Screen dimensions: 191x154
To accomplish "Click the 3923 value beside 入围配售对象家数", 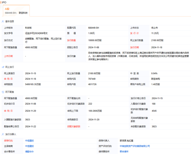I will [x=28, y=120].
